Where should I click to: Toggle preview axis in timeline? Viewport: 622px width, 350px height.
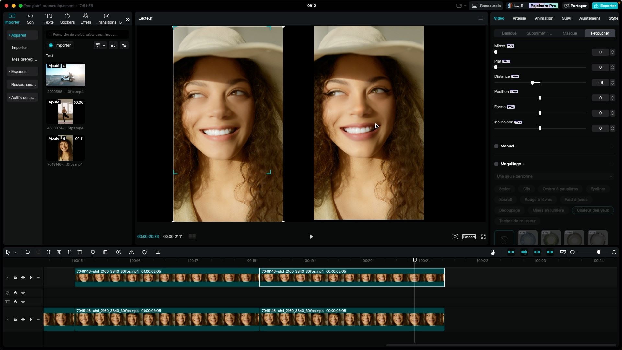pos(550,252)
